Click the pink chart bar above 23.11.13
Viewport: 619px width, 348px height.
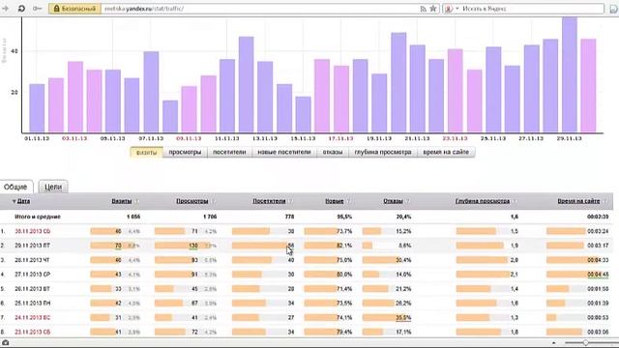[x=455, y=91]
